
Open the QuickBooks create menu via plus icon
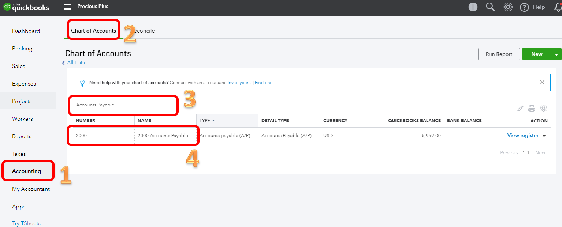tap(473, 7)
